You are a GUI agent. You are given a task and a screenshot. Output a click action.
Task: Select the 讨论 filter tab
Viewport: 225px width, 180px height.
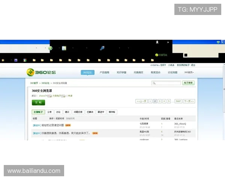[58, 112]
